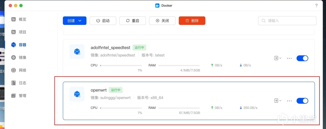Click the adolfintel_speedtest container icon
The width and height of the screenshot is (326, 129).
tap(77, 52)
